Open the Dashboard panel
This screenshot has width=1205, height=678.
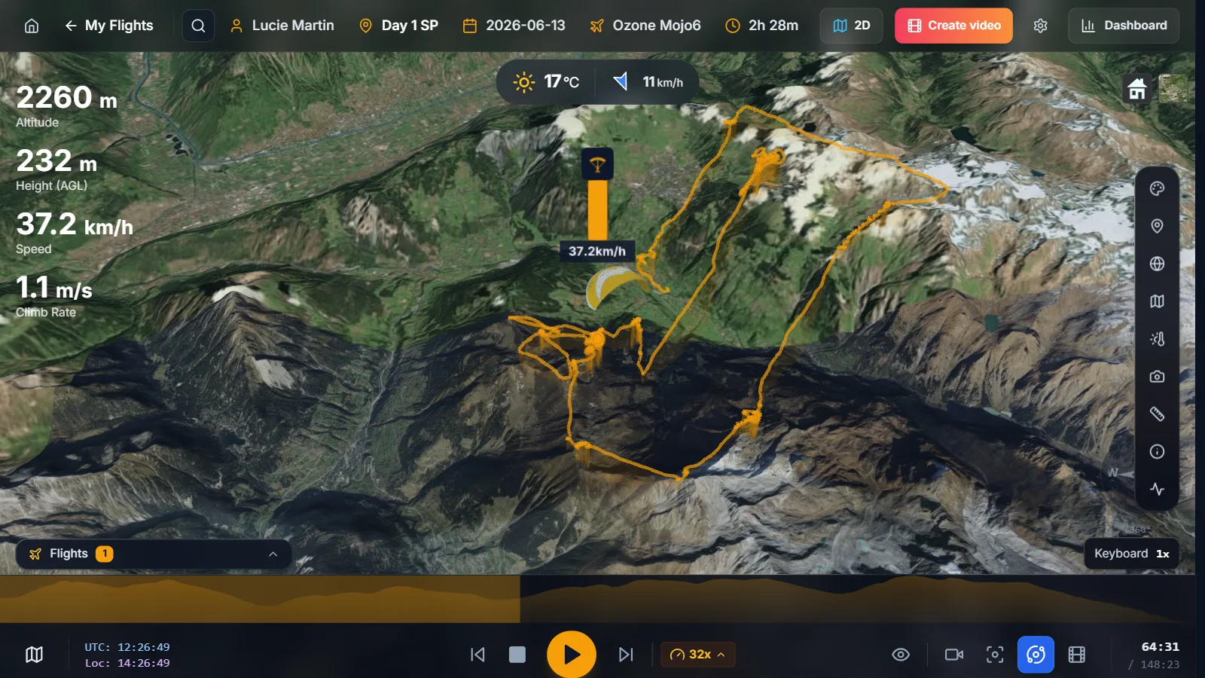(x=1124, y=26)
